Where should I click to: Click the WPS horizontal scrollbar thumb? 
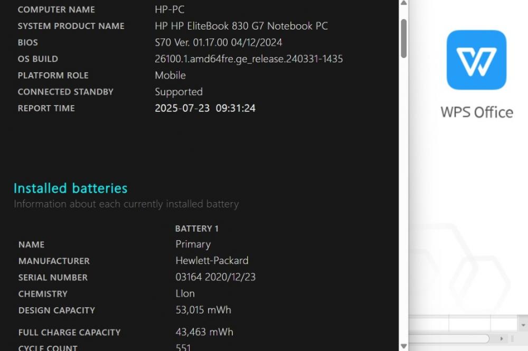[x=449, y=338]
